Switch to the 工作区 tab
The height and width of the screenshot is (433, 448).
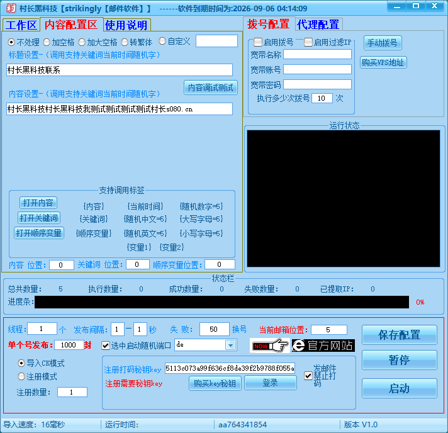coord(21,25)
